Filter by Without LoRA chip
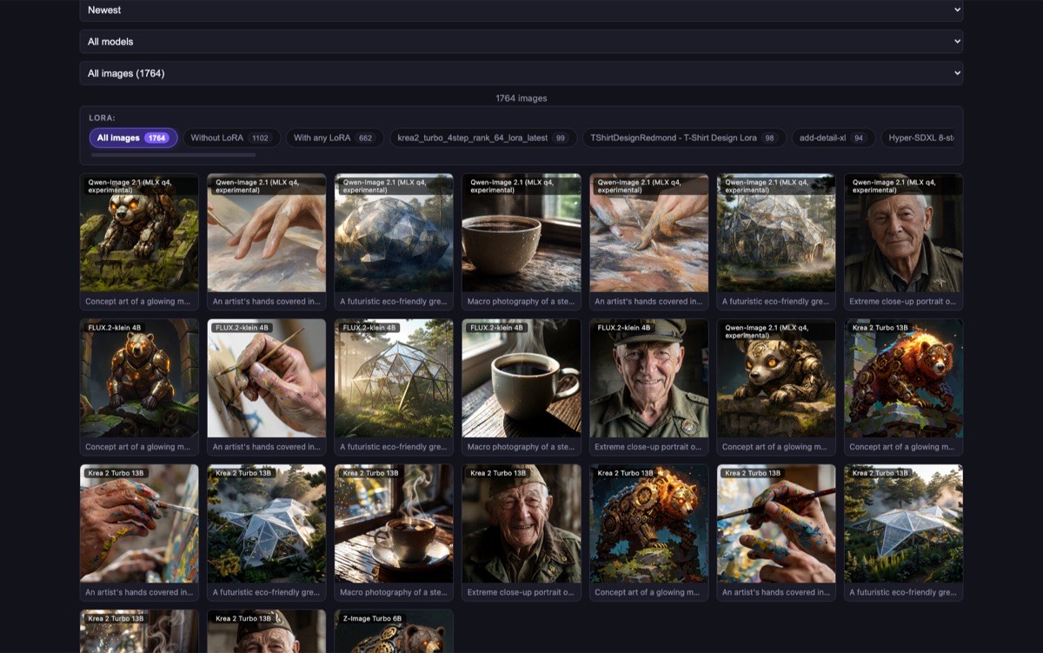 (231, 138)
